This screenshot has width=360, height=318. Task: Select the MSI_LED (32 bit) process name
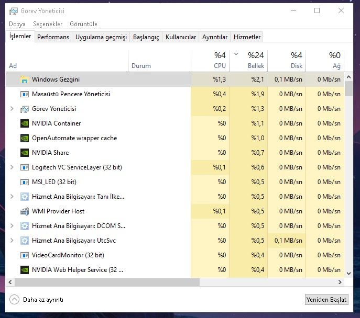(54, 182)
